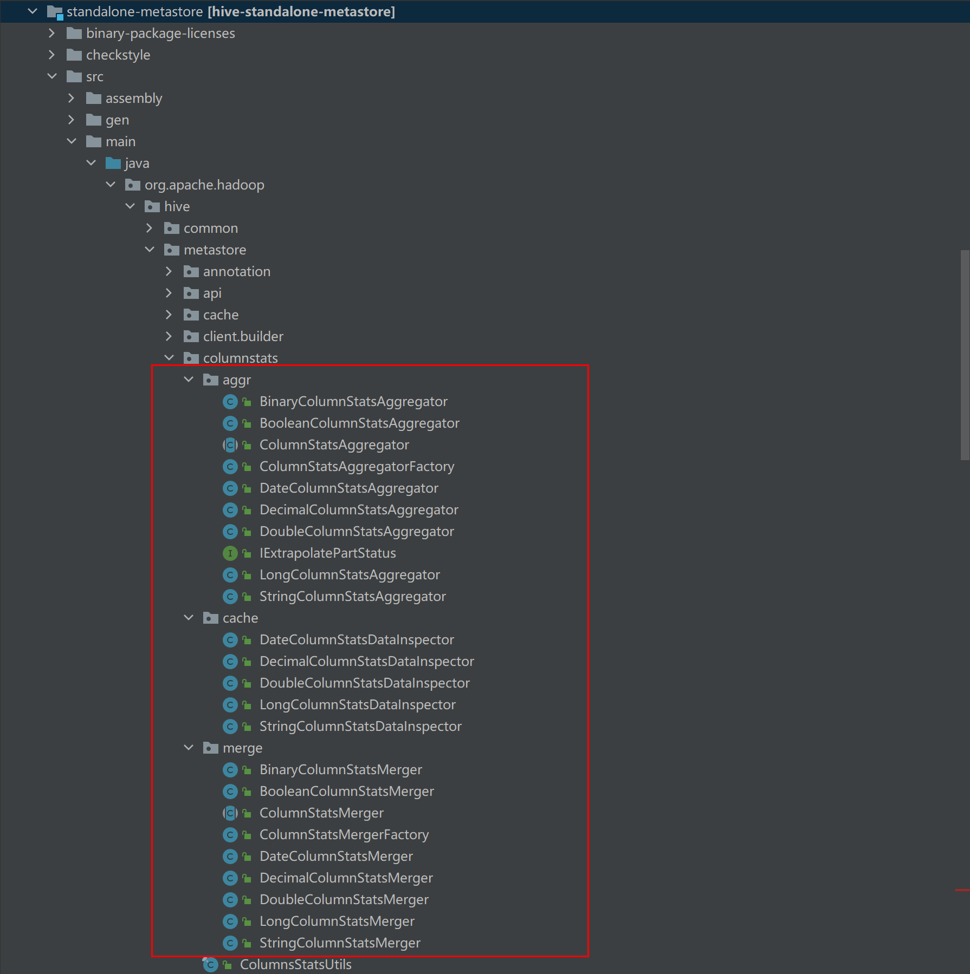Collapse the aggr package
Screen dimensions: 970x974
189,380
